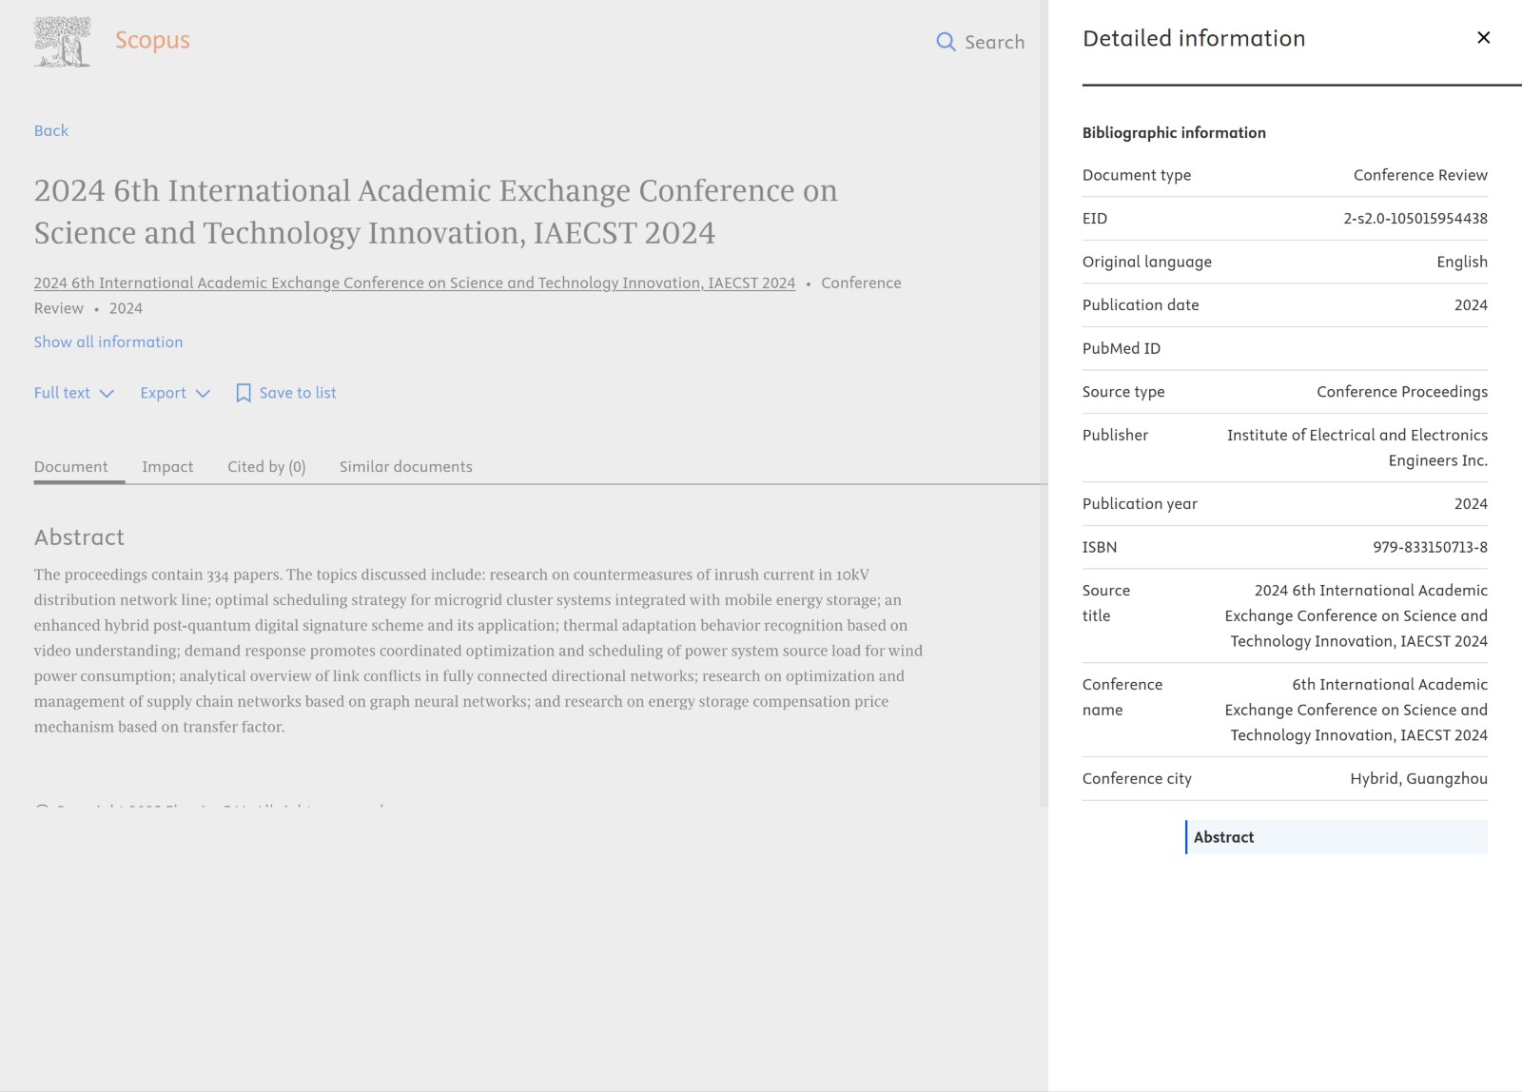
Task: Open the IAECST 2024 source title link
Action: (x=414, y=283)
